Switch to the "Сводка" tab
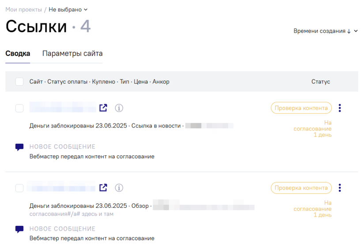The image size is (363, 251). pyautogui.click(x=18, y=53)
